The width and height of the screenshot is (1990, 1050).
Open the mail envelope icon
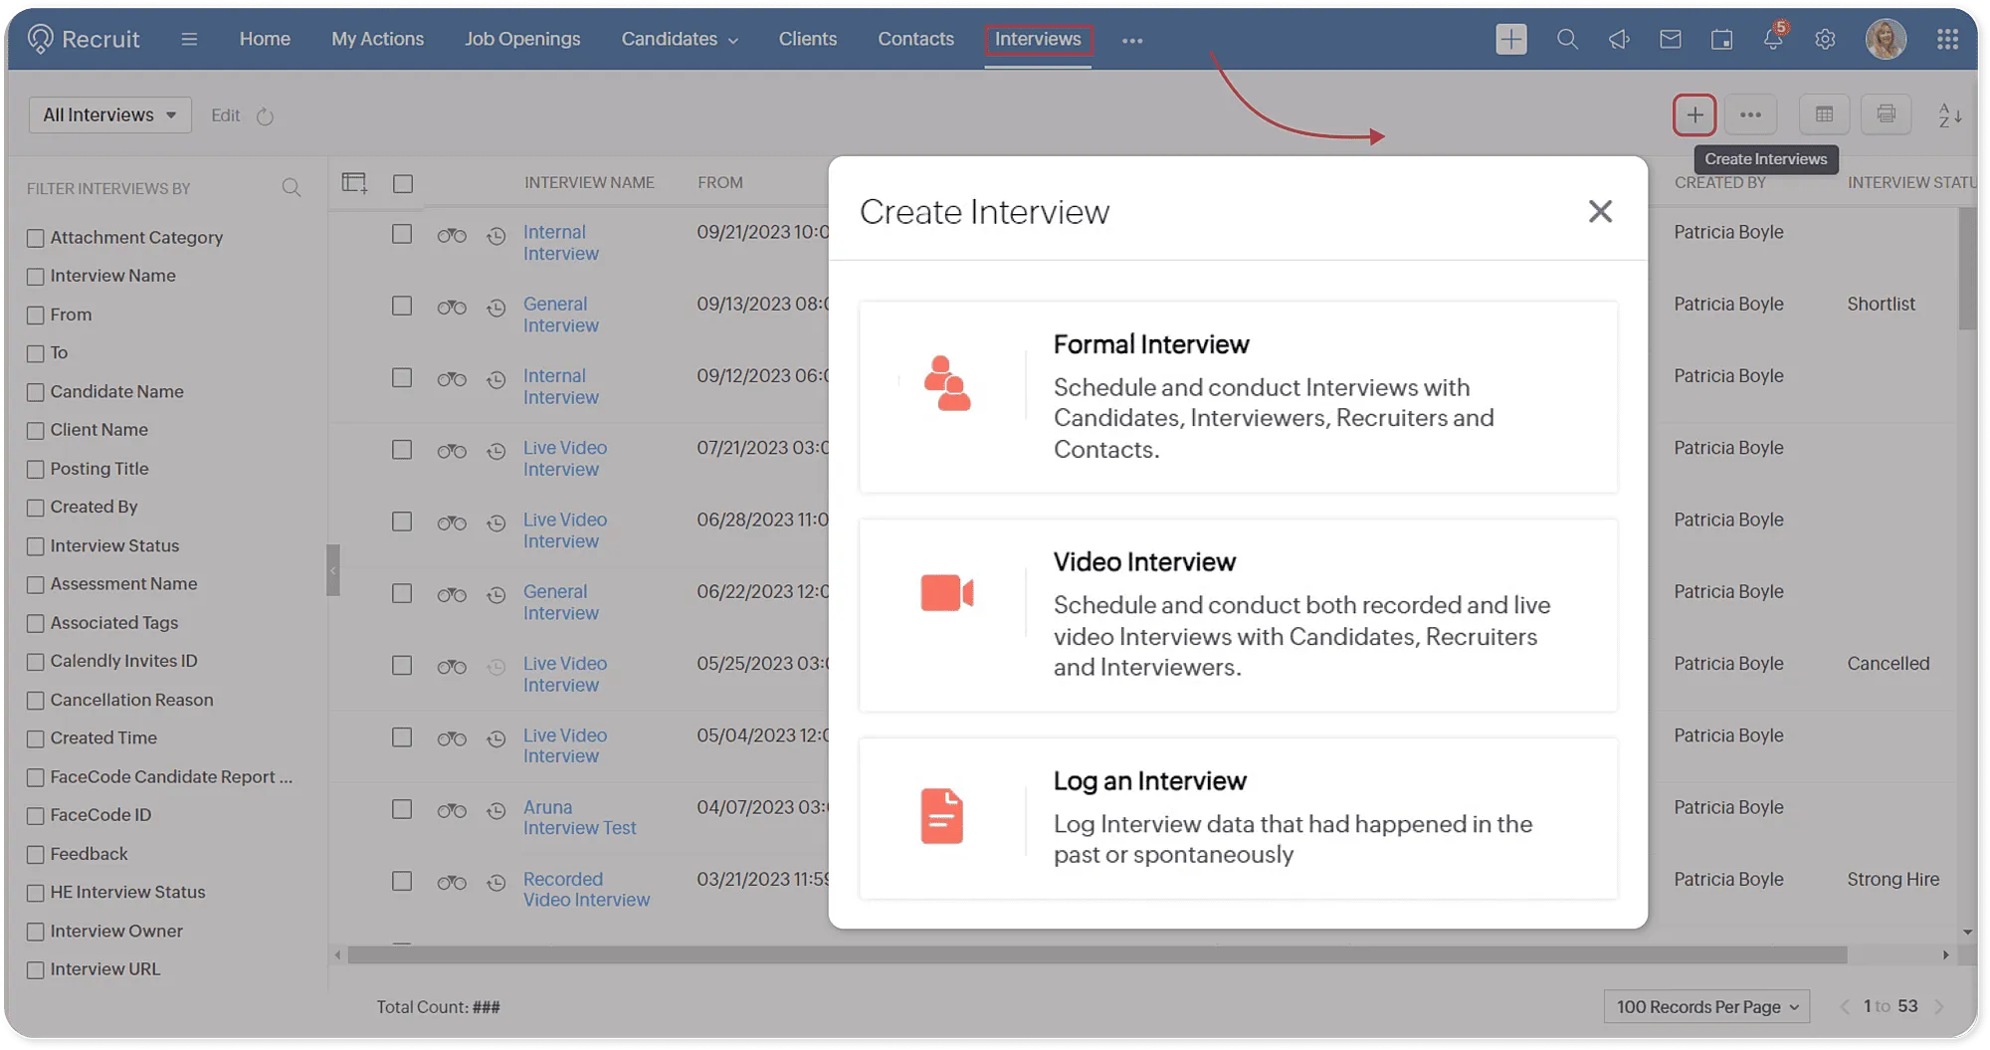1671,40
